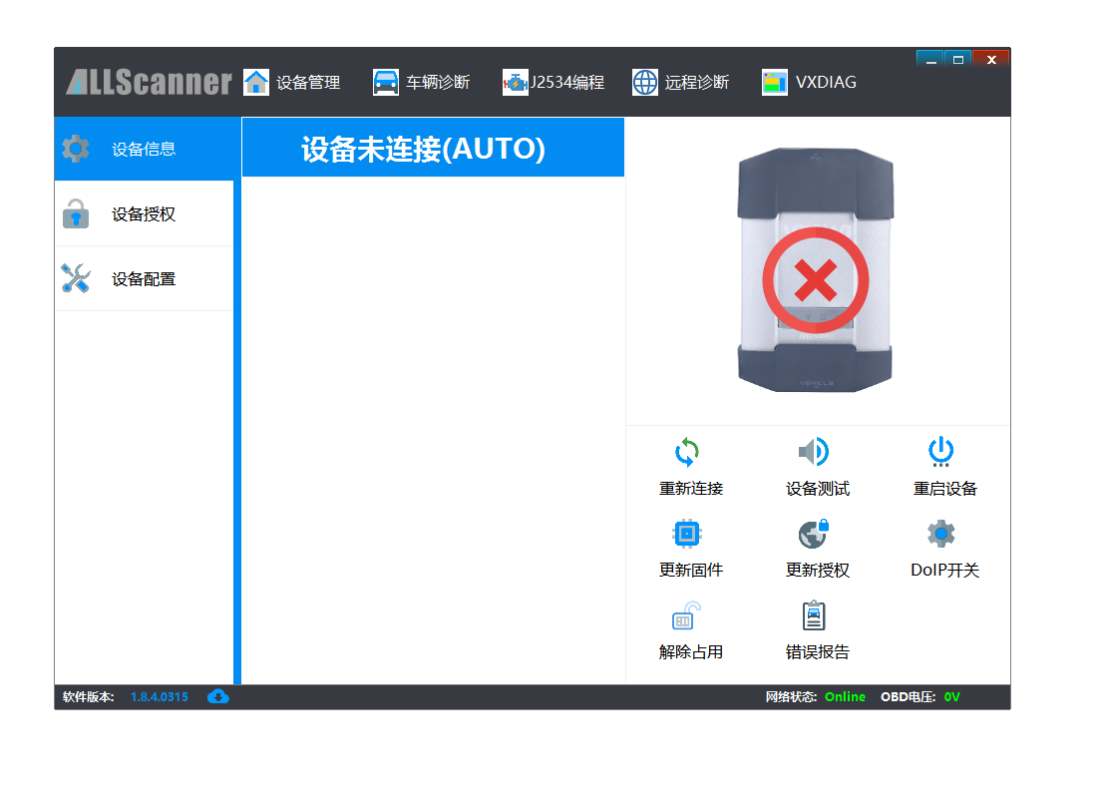Open 设备配置 sidebar item

pos(144,278)
